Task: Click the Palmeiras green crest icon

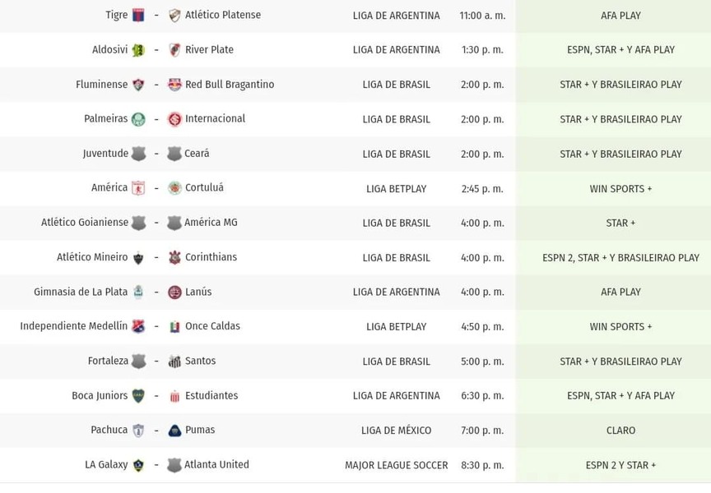Action: click(138, 119)
